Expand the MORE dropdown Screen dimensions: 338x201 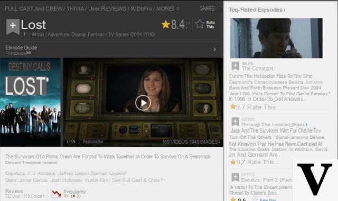coord(167,8)
